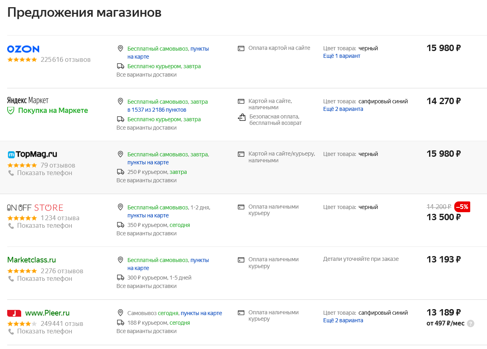Show phone number for ON OFF STORE
487x349 pixels.
pyautogui.click(x=44, y=226)
